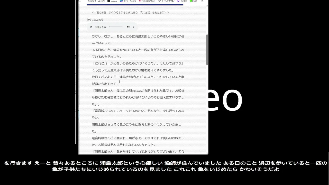Click line '「これこれ、かめをいじめたら'
The height and width of the screenshot is (185, 329).
click(138, 63)
